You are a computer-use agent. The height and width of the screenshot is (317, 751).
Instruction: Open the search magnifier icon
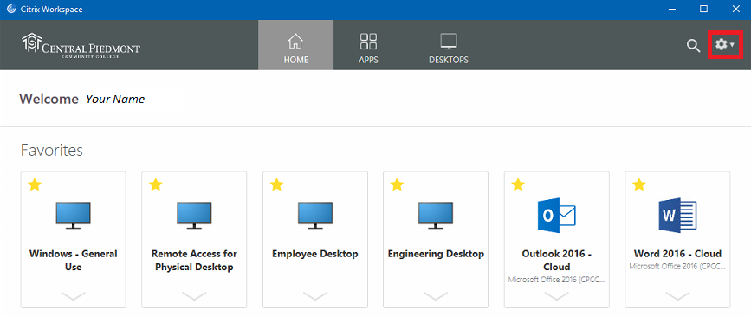pos(693,46)
